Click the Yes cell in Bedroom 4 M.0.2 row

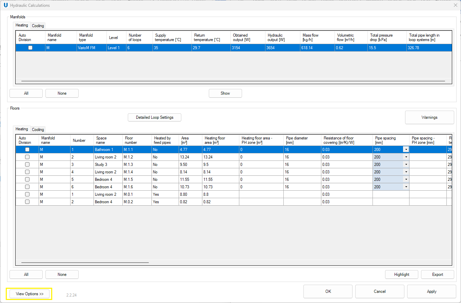[165, 202]
